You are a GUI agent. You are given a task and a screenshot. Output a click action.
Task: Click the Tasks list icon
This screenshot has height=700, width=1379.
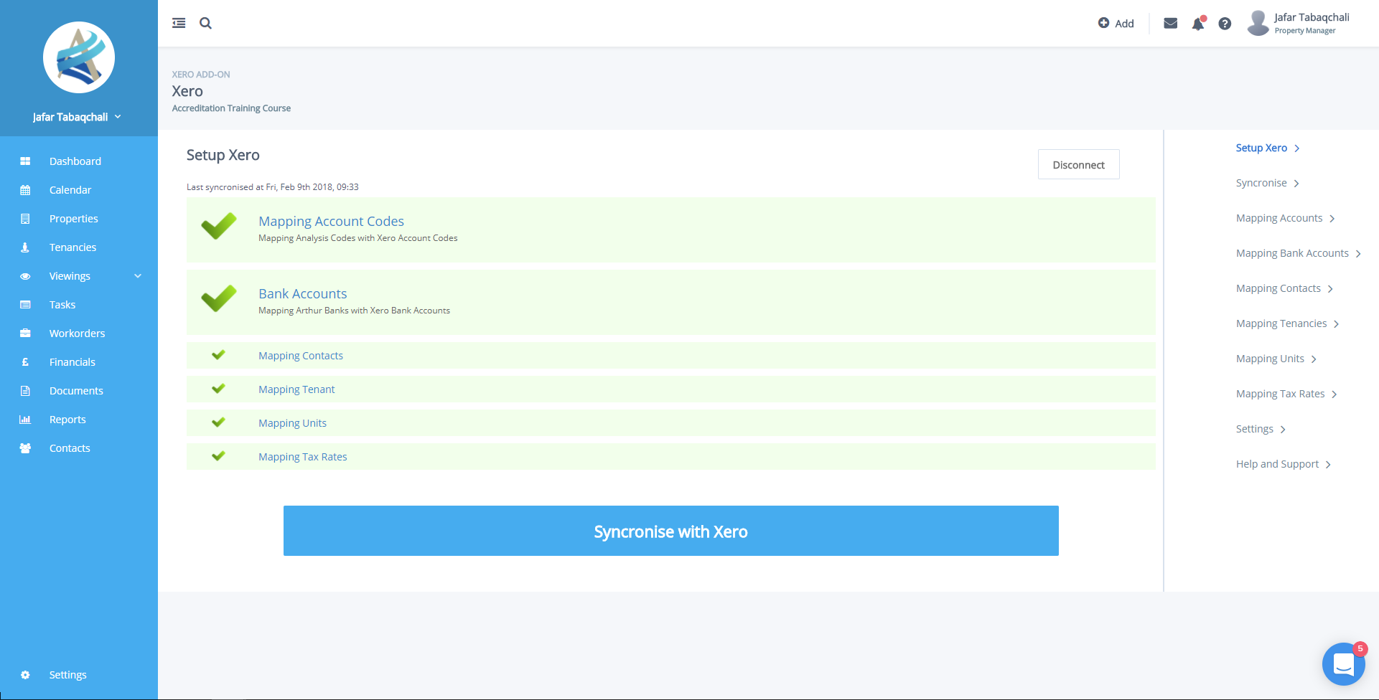tap(25, 305)
